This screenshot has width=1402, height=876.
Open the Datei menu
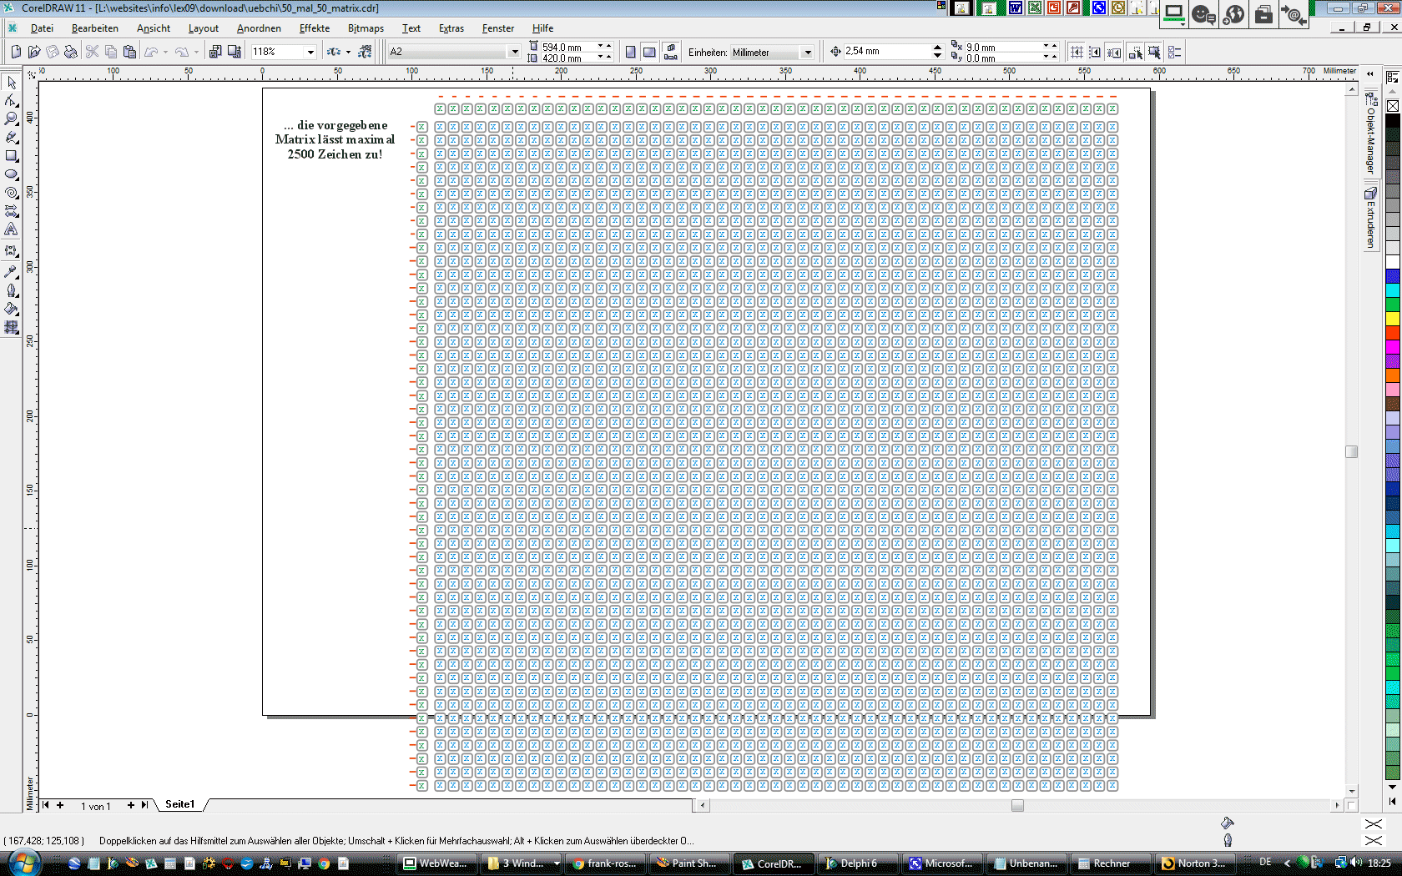point(42,28)
